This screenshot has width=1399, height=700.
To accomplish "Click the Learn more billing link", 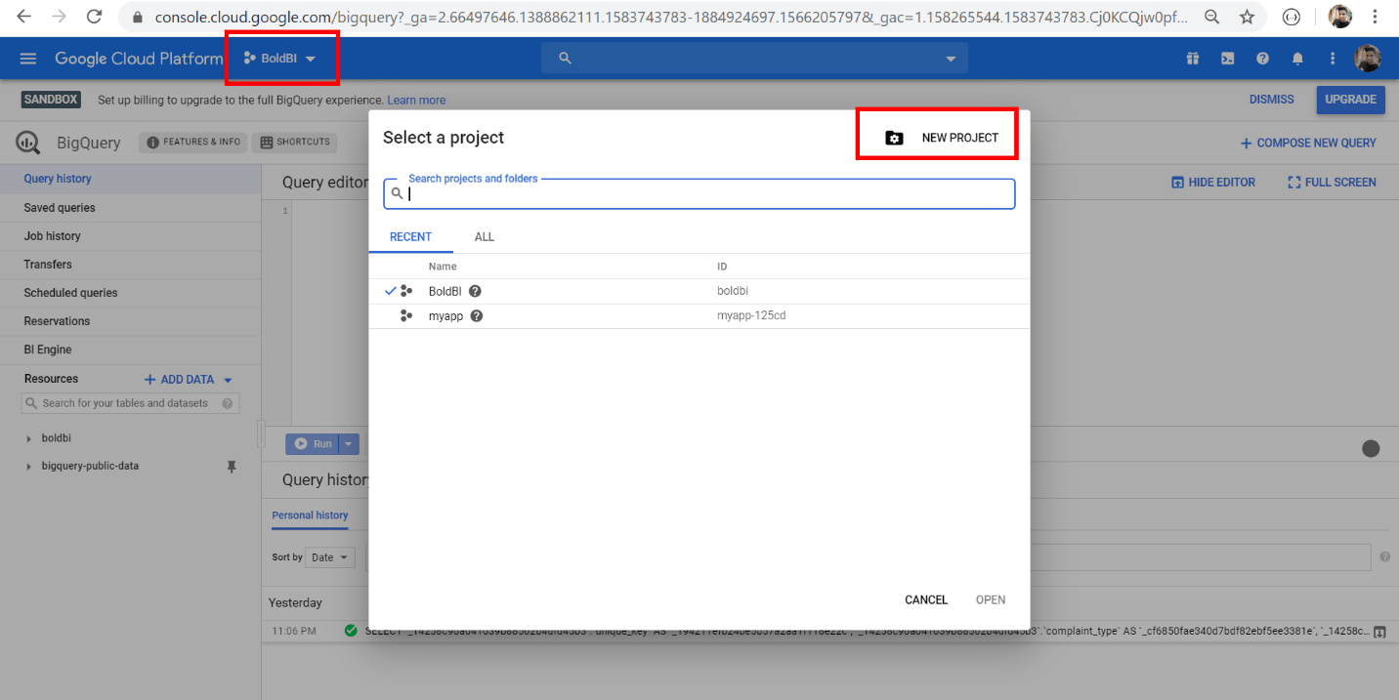I will pos(416,100).
